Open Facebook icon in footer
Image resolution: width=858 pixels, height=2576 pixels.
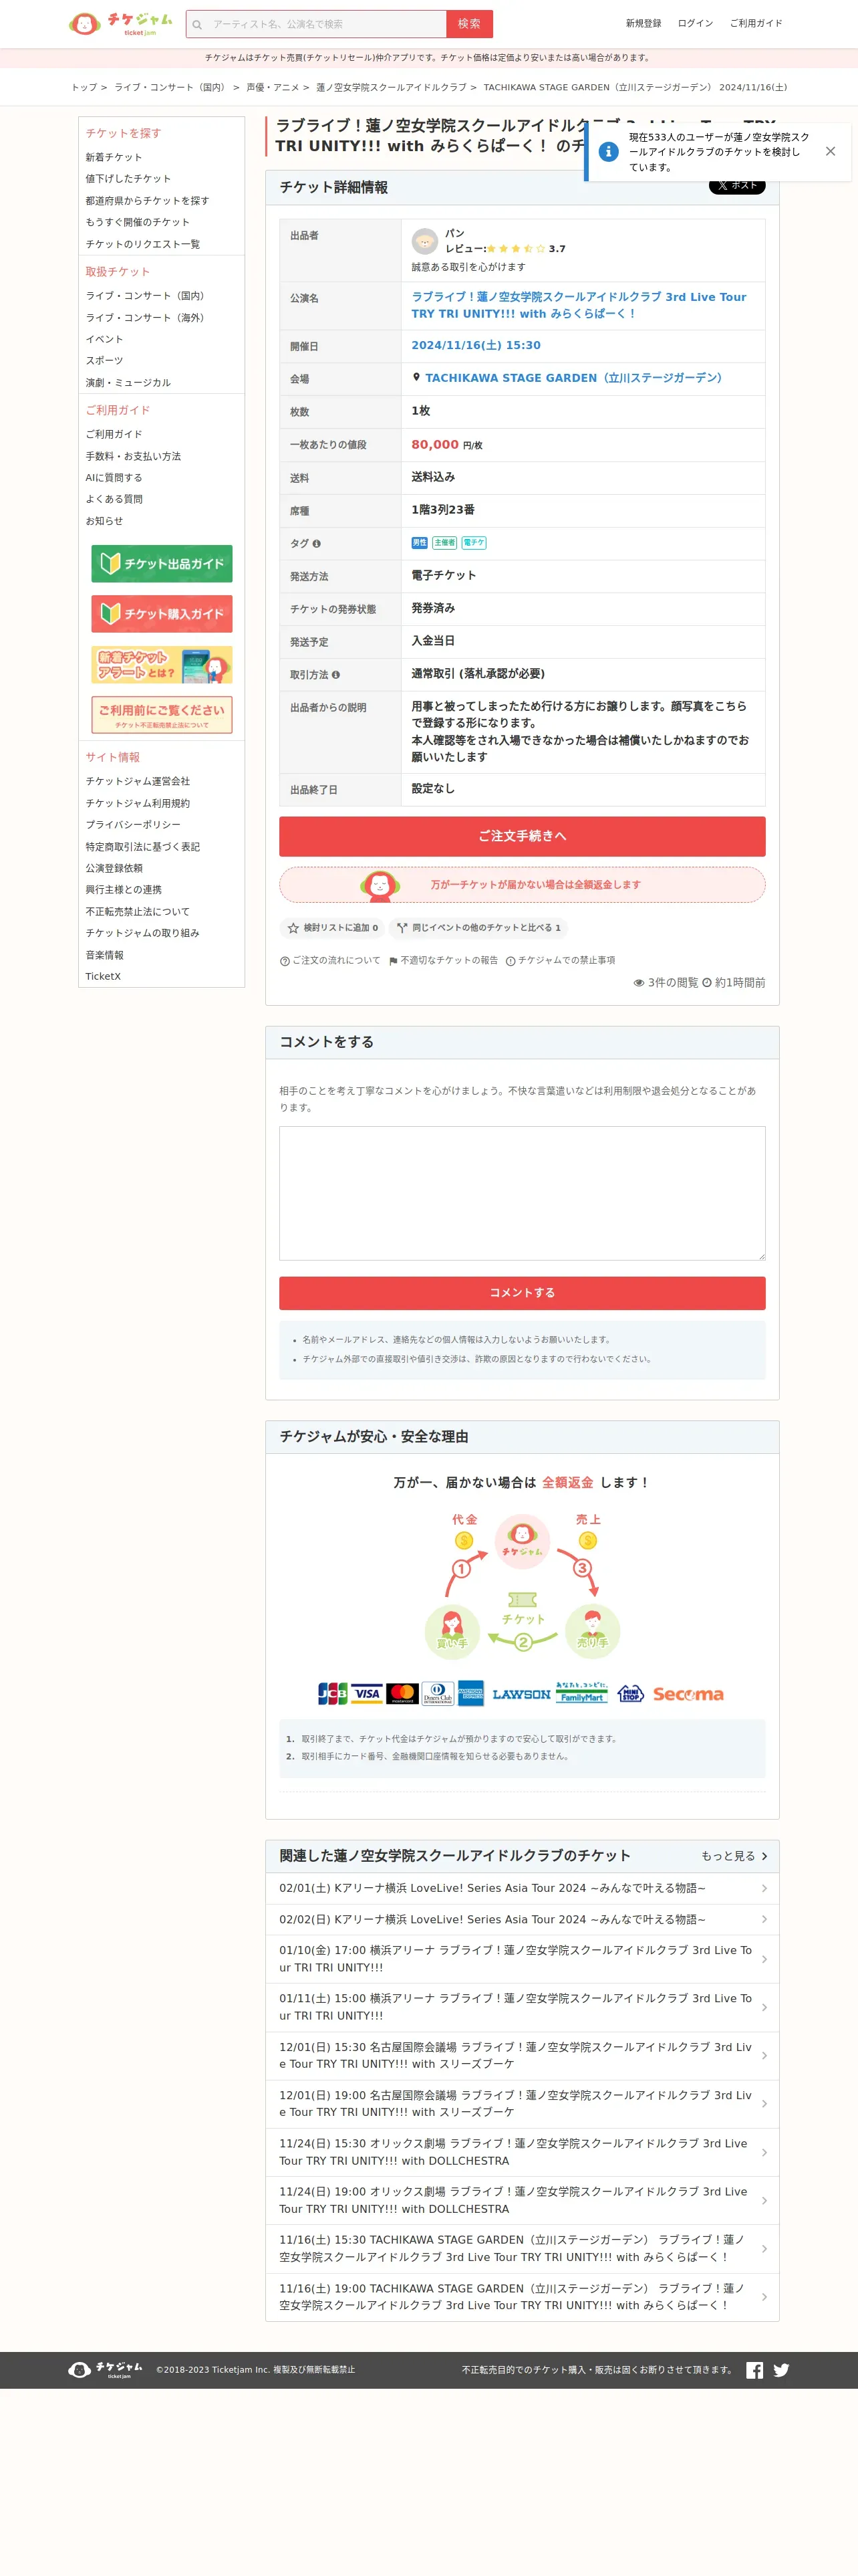pyautogui.click(x=754, y=2370)
